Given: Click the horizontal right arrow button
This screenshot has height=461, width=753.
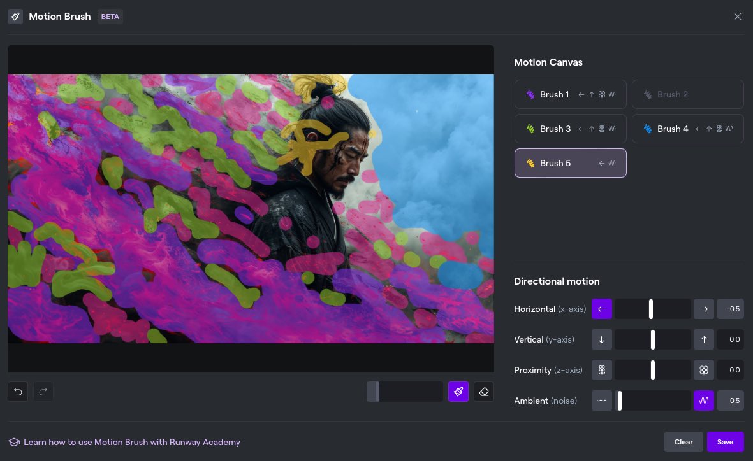Looking at the screenshot, I should [703, 309].
